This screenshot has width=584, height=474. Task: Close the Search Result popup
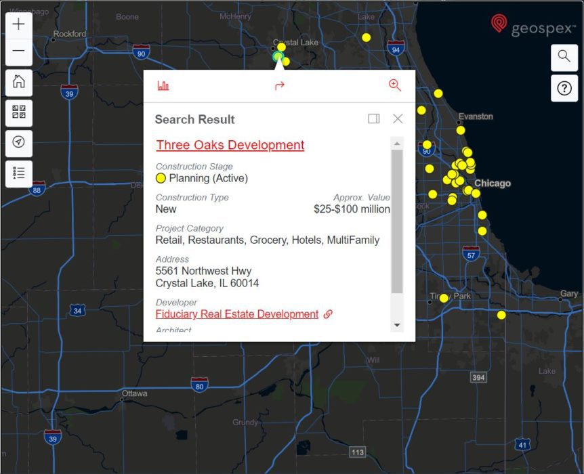coord(398,118)
